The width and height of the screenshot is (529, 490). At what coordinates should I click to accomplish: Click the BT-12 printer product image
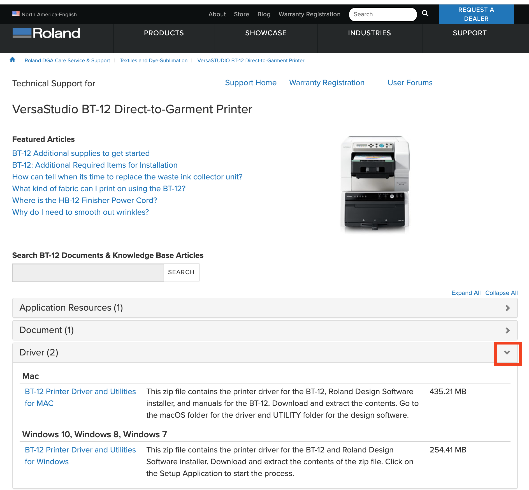click(375, 184)
